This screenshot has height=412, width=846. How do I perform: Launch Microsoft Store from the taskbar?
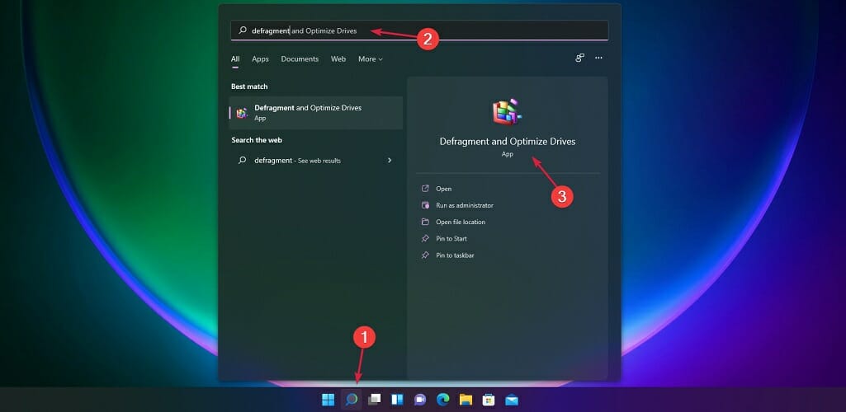[x=489, y=400]
